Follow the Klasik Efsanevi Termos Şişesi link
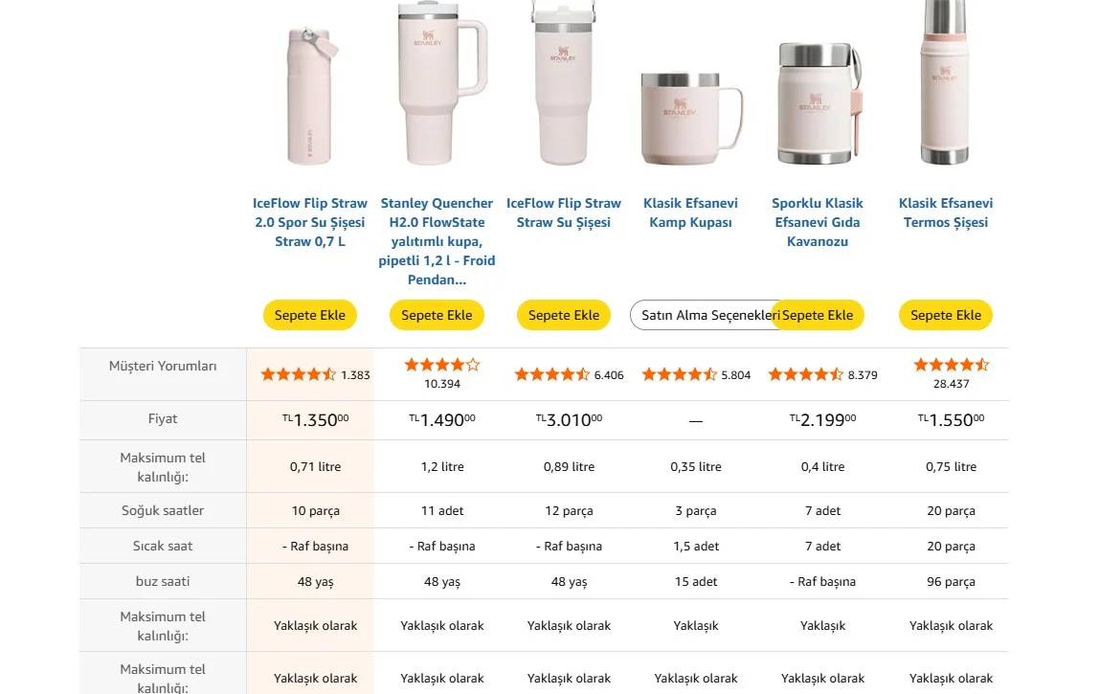The image size is (1099, 694). pos(946,213)
